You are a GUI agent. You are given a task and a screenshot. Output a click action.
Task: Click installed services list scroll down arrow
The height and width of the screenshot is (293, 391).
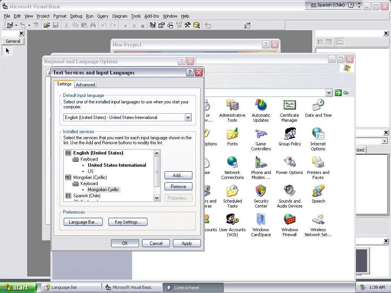point(157,198)
